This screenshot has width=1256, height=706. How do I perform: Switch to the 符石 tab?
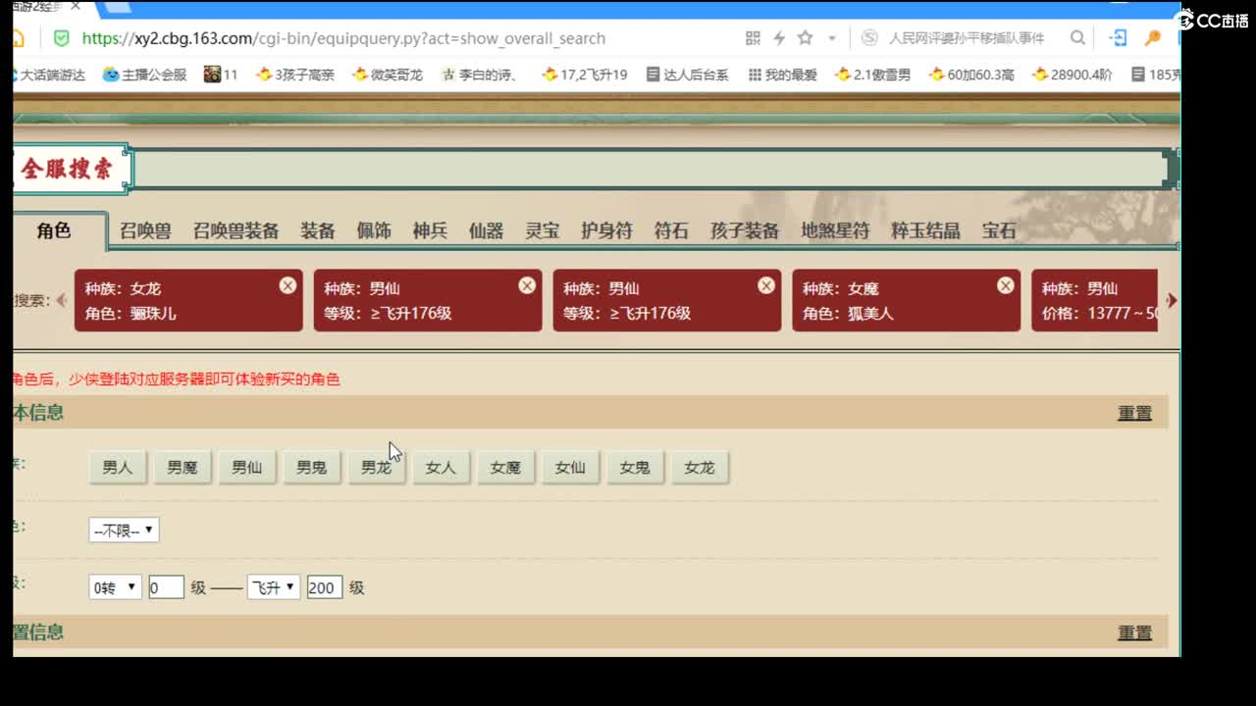pos(671,230)
